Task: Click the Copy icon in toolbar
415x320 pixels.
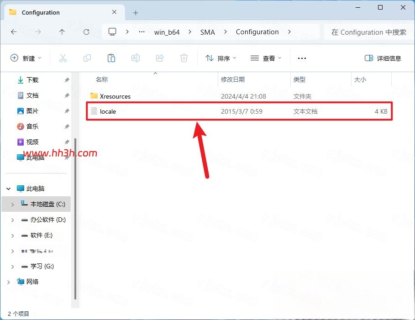Action: [87, 58]
